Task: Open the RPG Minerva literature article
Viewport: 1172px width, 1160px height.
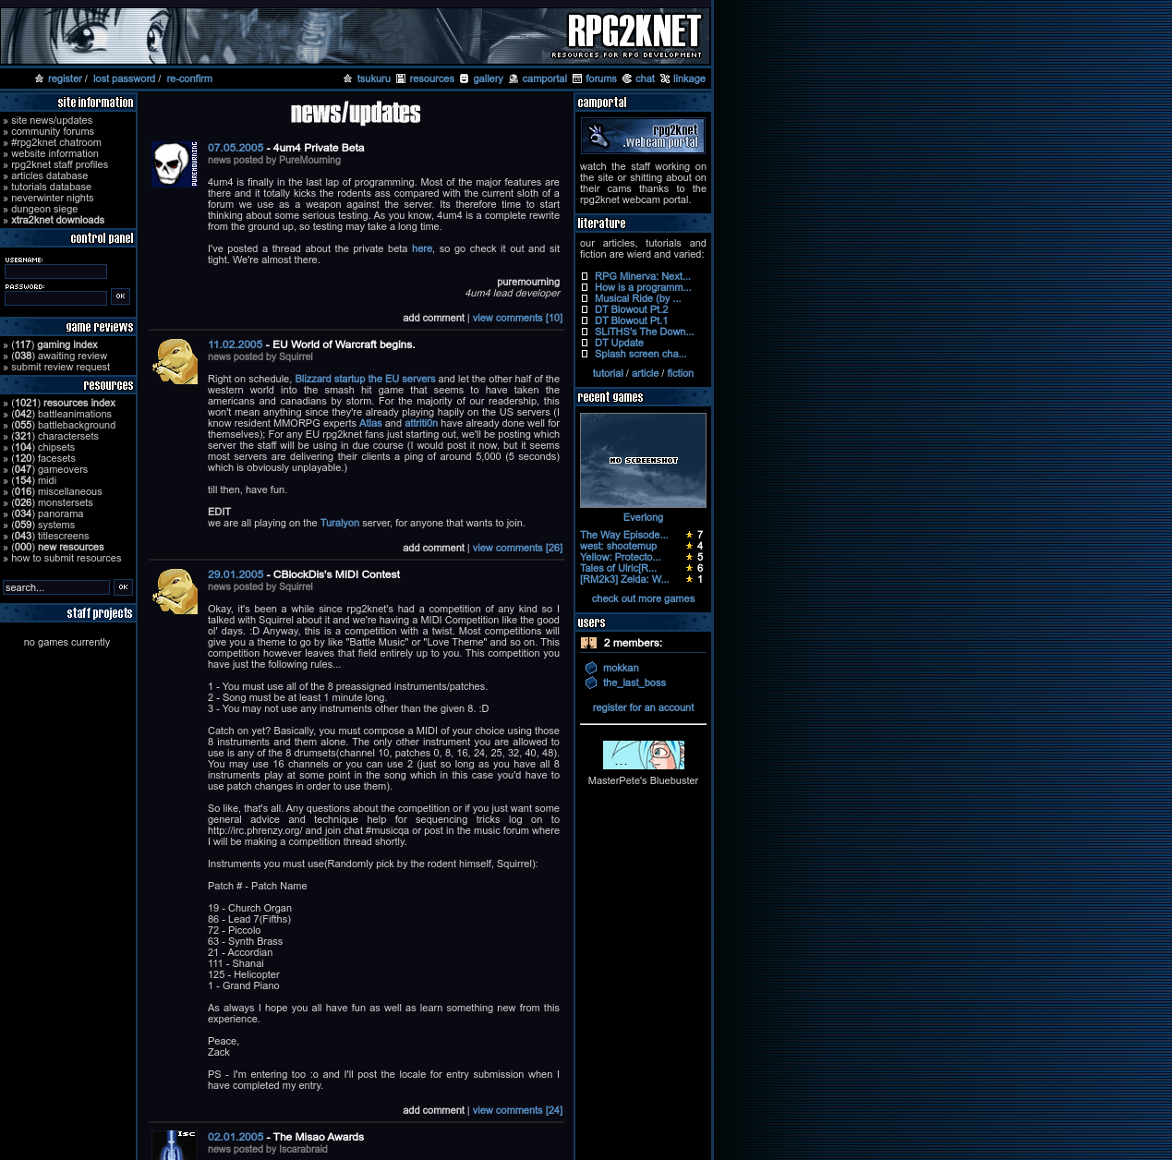Action: (x=642, y=276)
